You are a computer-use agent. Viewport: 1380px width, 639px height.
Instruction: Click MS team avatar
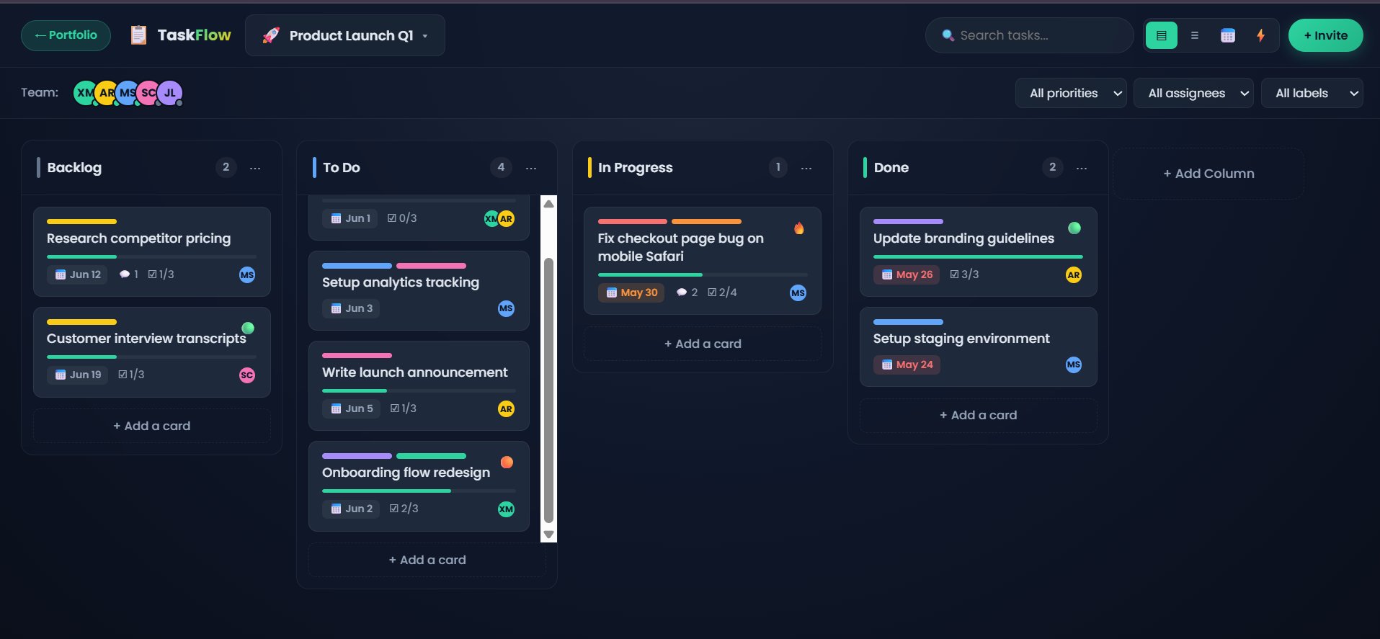point(128,93)
